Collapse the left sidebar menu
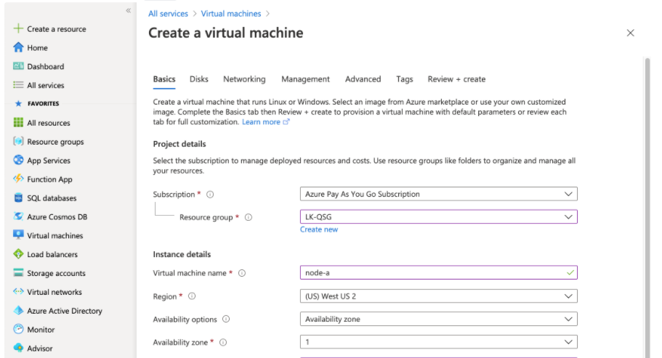This screenshot has height=358, width=662. (128, 11)
